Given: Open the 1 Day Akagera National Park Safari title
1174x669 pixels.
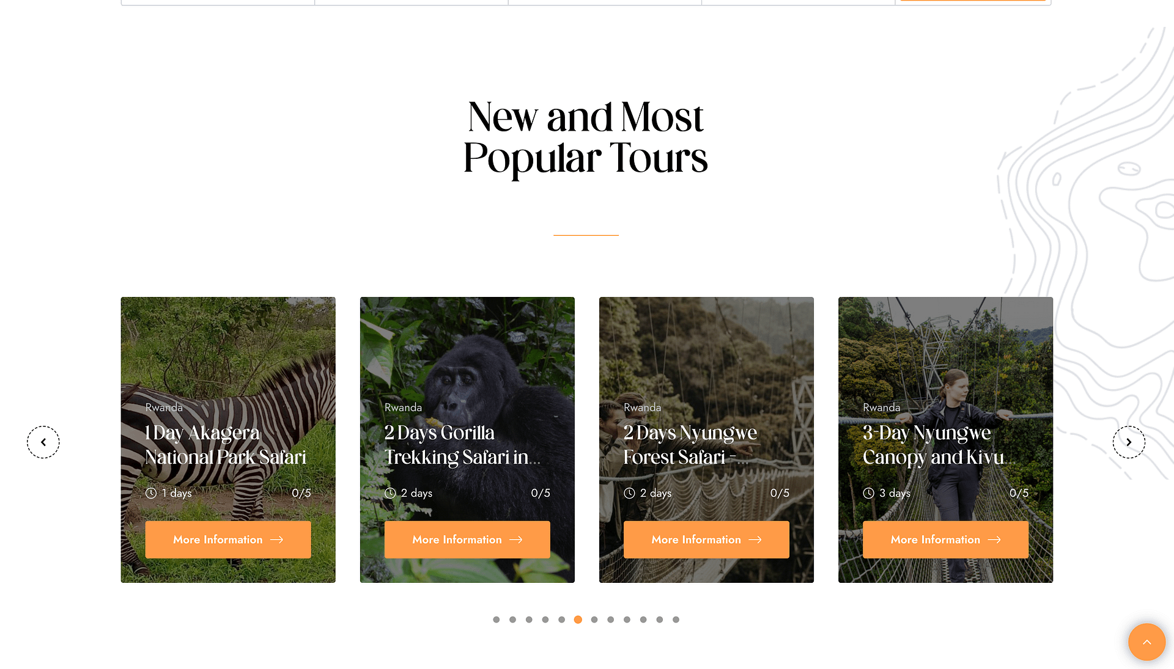Looking at the screenshot, I should coord(226,445).
